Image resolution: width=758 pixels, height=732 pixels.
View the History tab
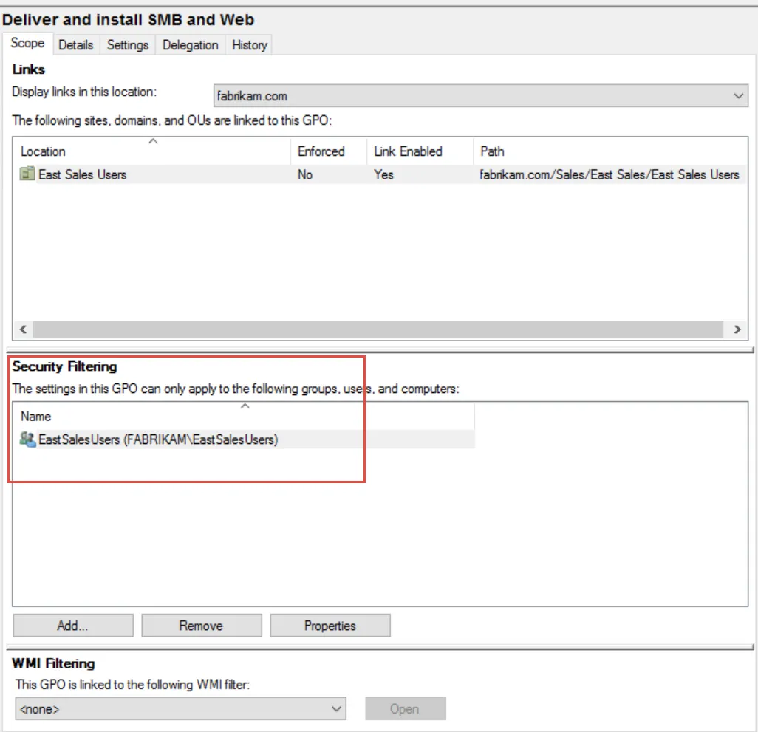coord(248,45)
